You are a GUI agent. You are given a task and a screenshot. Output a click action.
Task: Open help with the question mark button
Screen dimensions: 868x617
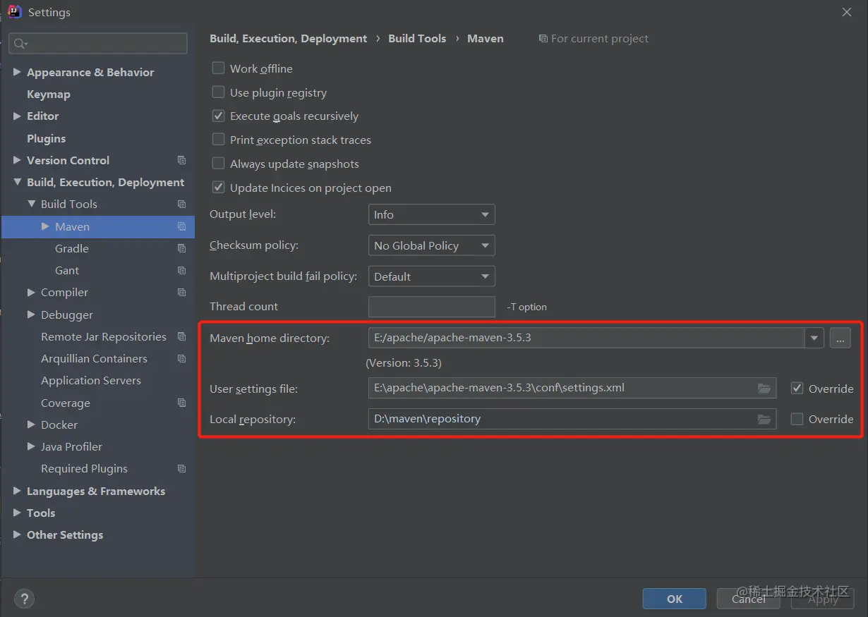(x=24, y=599)
